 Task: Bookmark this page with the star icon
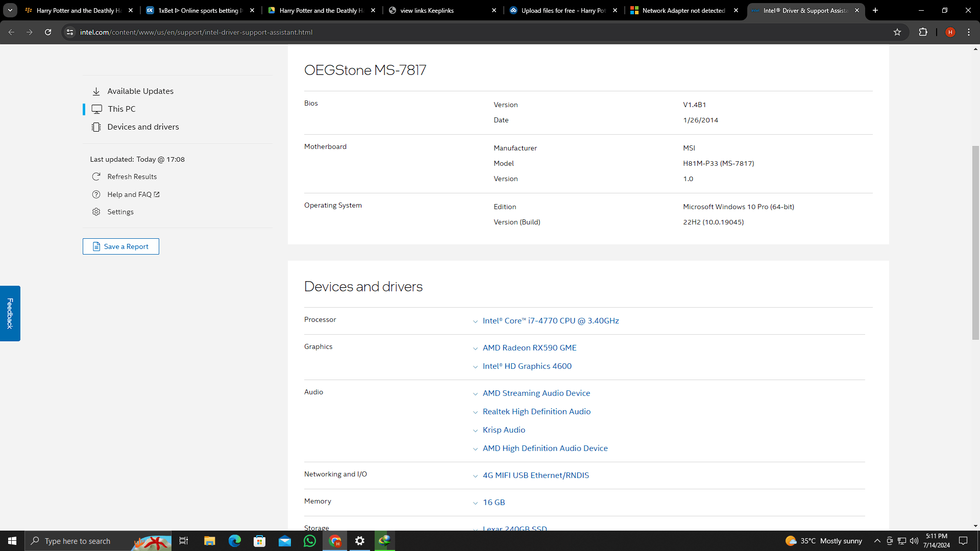point(897,32)
